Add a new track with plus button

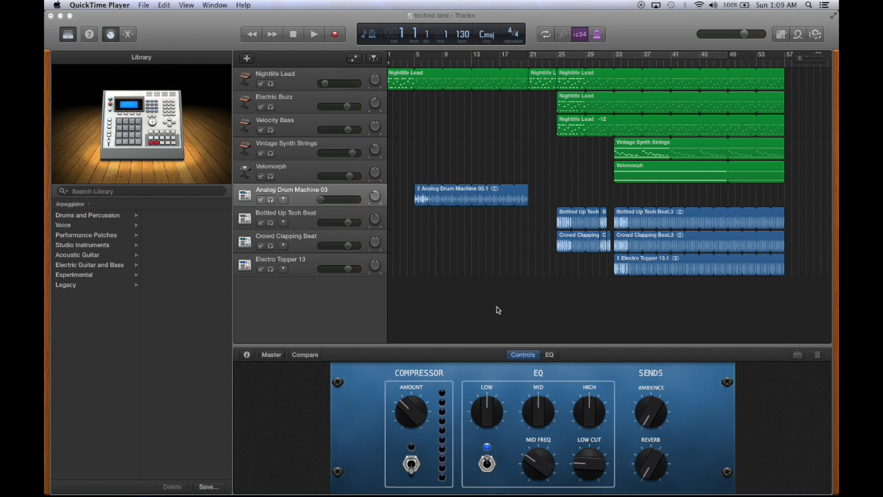(x=246, y=58)
